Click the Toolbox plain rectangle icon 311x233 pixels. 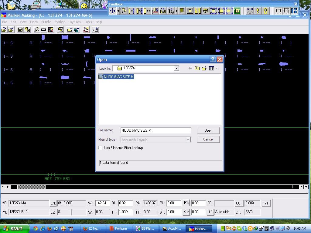[x=279, y=11]
